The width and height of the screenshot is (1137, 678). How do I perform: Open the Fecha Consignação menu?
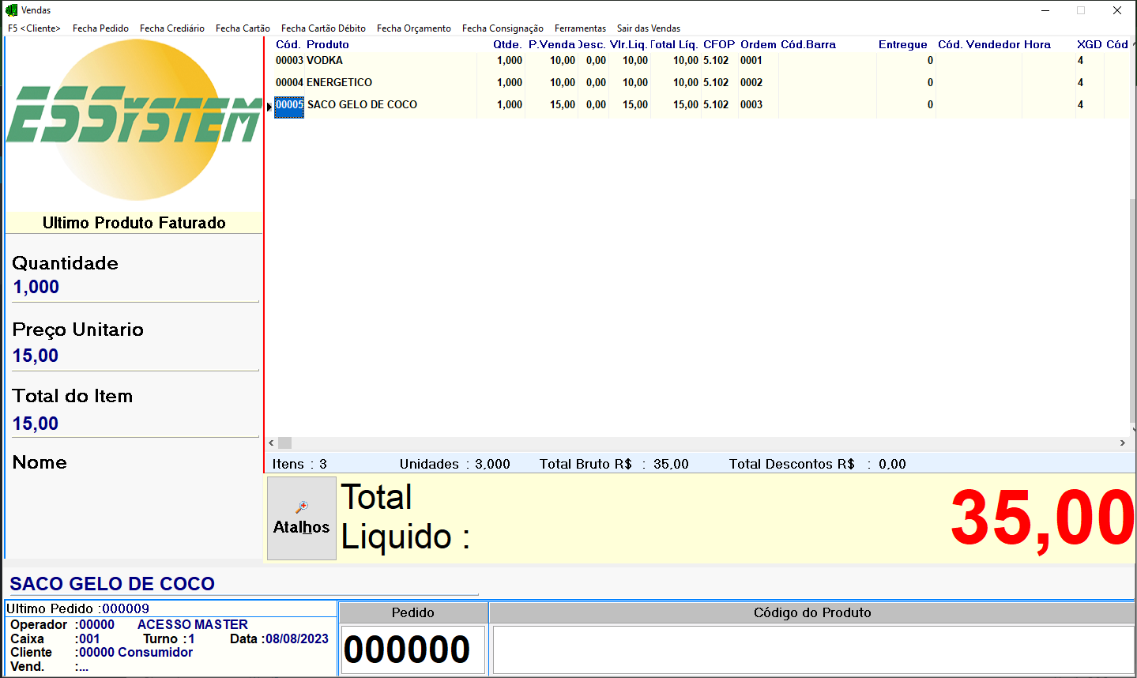(x=503, y=28)
